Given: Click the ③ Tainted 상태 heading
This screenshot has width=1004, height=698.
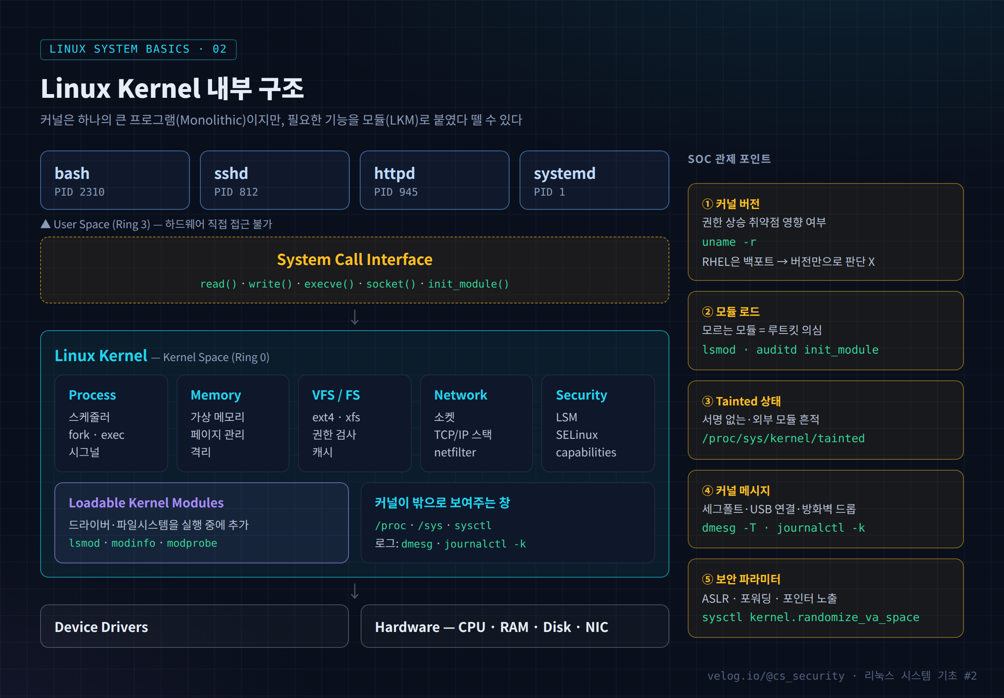Looking at the screenshot, I should tap(741, 401).
